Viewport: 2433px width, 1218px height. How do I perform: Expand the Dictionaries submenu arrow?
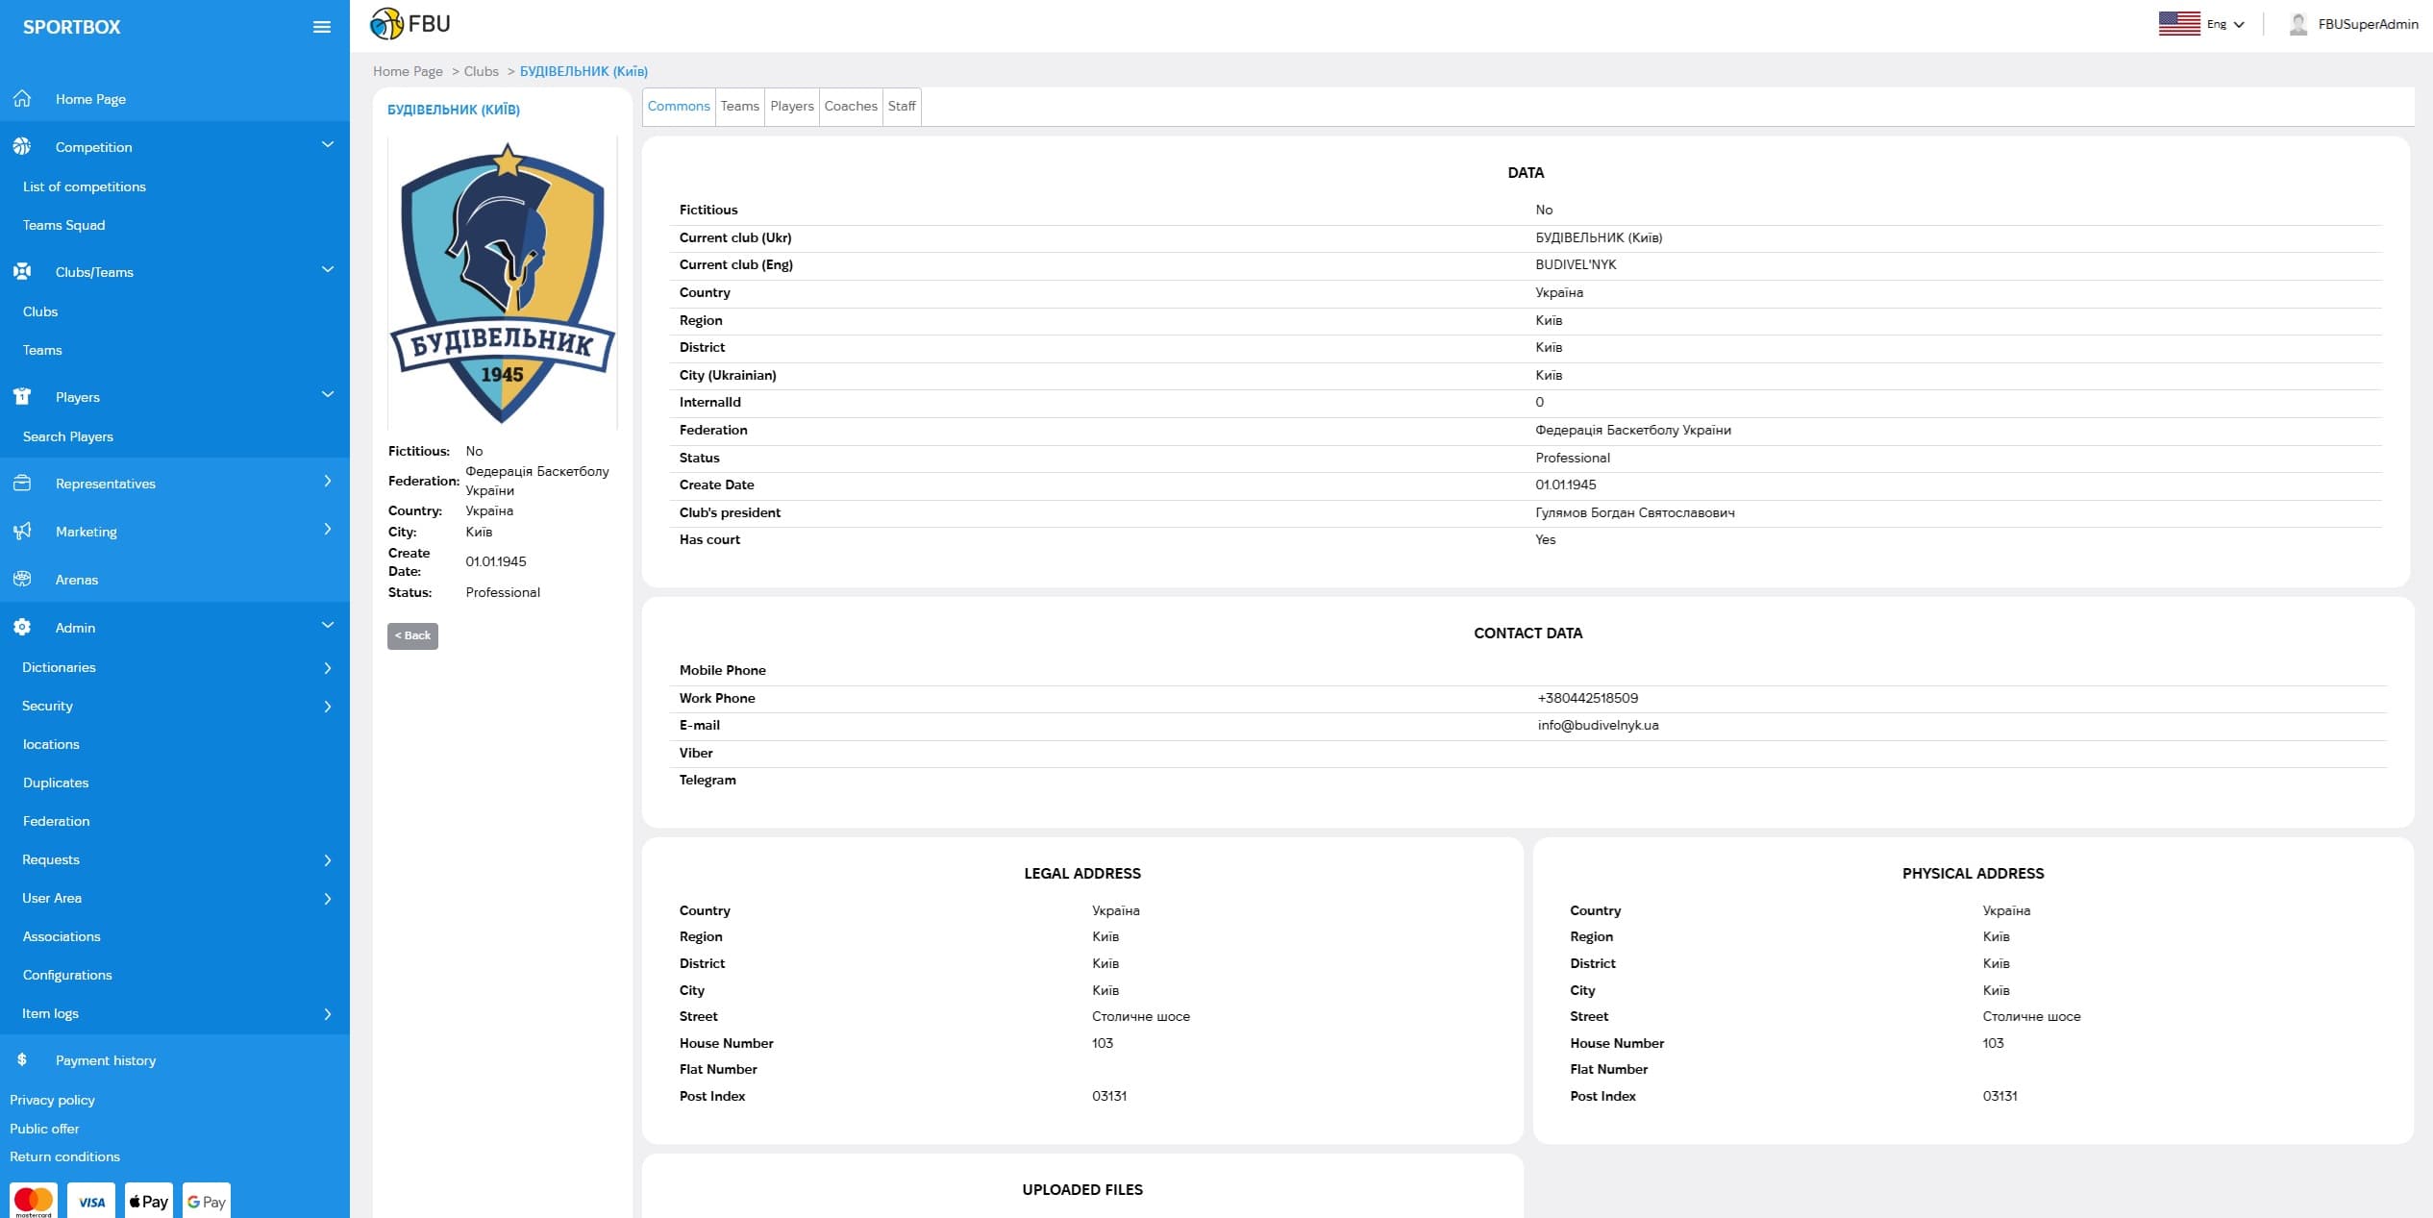328,668
